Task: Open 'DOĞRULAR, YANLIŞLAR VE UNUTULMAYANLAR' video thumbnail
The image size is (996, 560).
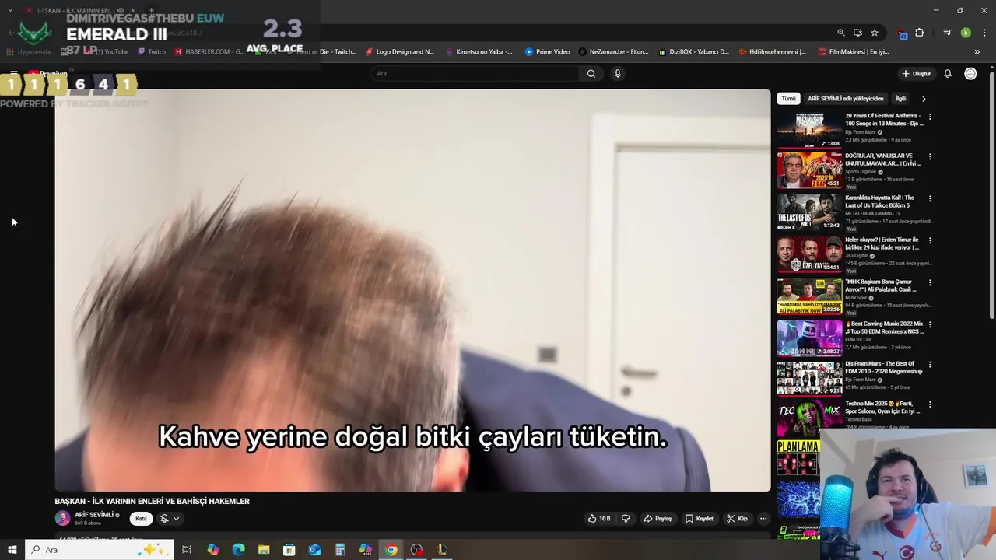Action: pos(809,170)
